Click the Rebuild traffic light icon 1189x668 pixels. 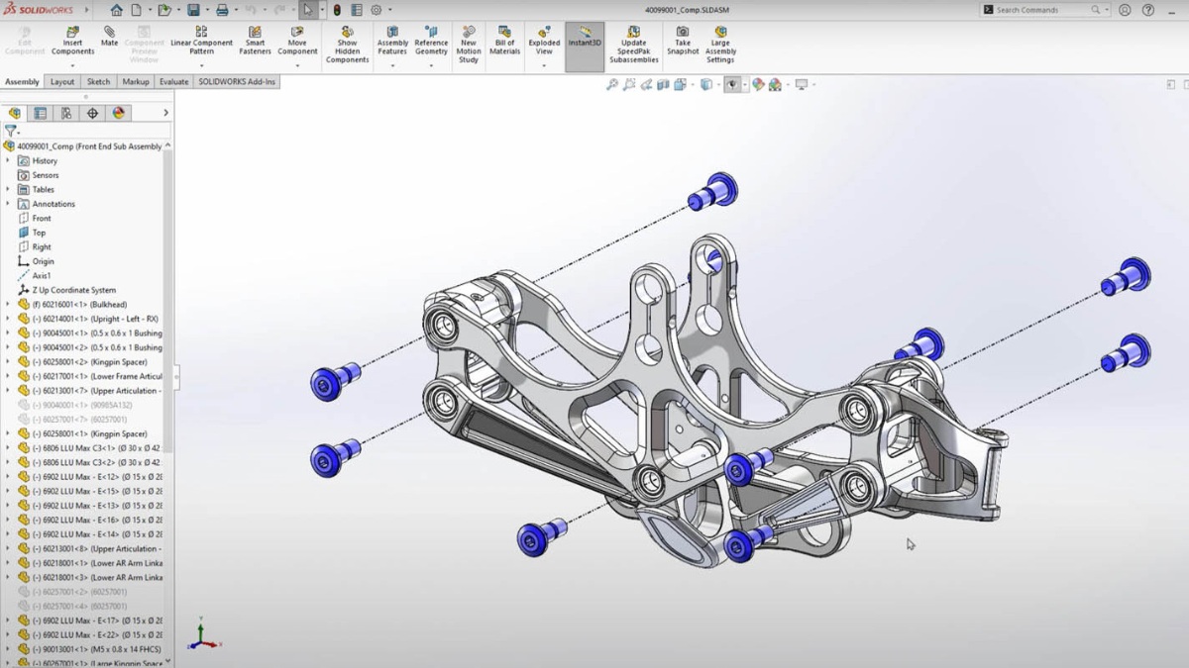(337, 10)
